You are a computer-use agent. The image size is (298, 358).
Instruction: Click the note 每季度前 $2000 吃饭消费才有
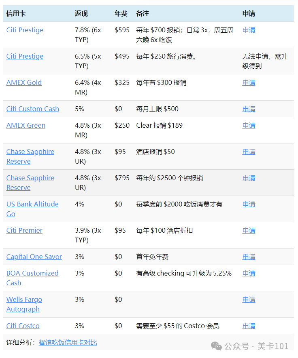[179, 204]
